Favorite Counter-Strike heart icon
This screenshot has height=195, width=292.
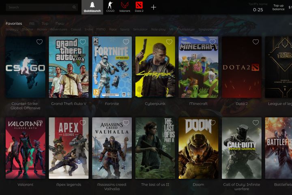point(39,42)
